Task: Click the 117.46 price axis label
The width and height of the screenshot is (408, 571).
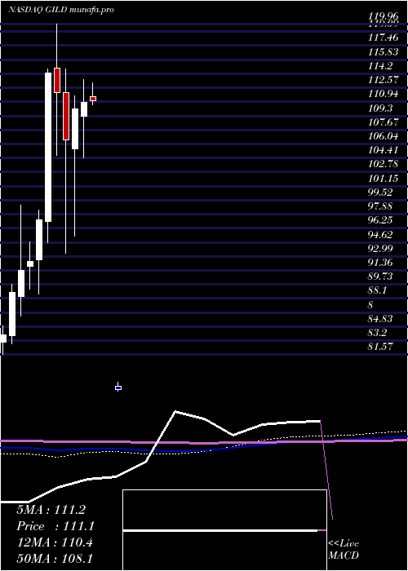Action: [383, 38]
